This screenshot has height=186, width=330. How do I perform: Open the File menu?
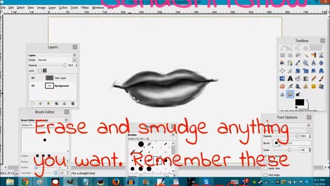pyautogui.click(x=3, y=8)
